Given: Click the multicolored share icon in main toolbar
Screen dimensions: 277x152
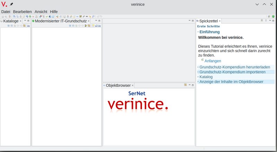Looking at the screenshot, I should (x=57, y=17).
